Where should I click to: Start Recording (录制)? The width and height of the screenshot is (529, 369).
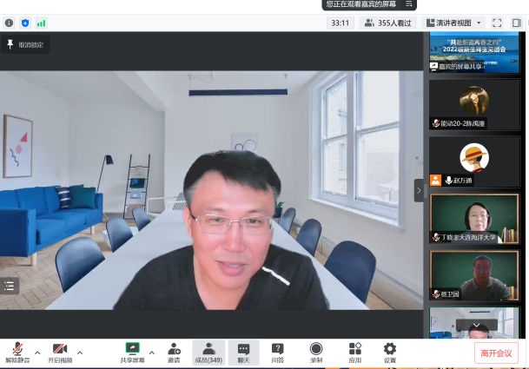[x=316, y=352]
